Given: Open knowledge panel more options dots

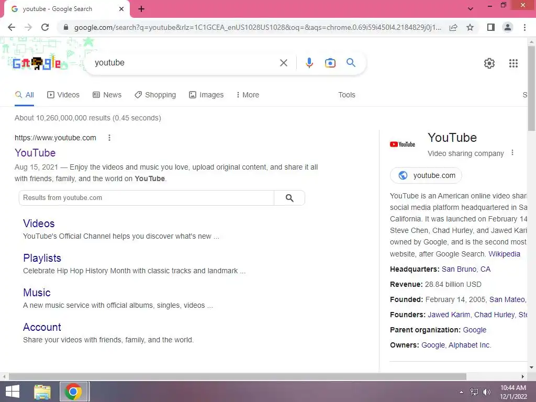Looking at the screenshot, I should click(x=512, y=152).
